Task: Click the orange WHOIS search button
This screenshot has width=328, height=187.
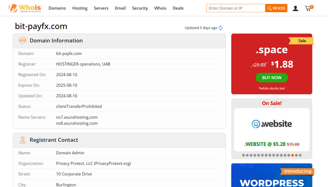Action: 276,8
